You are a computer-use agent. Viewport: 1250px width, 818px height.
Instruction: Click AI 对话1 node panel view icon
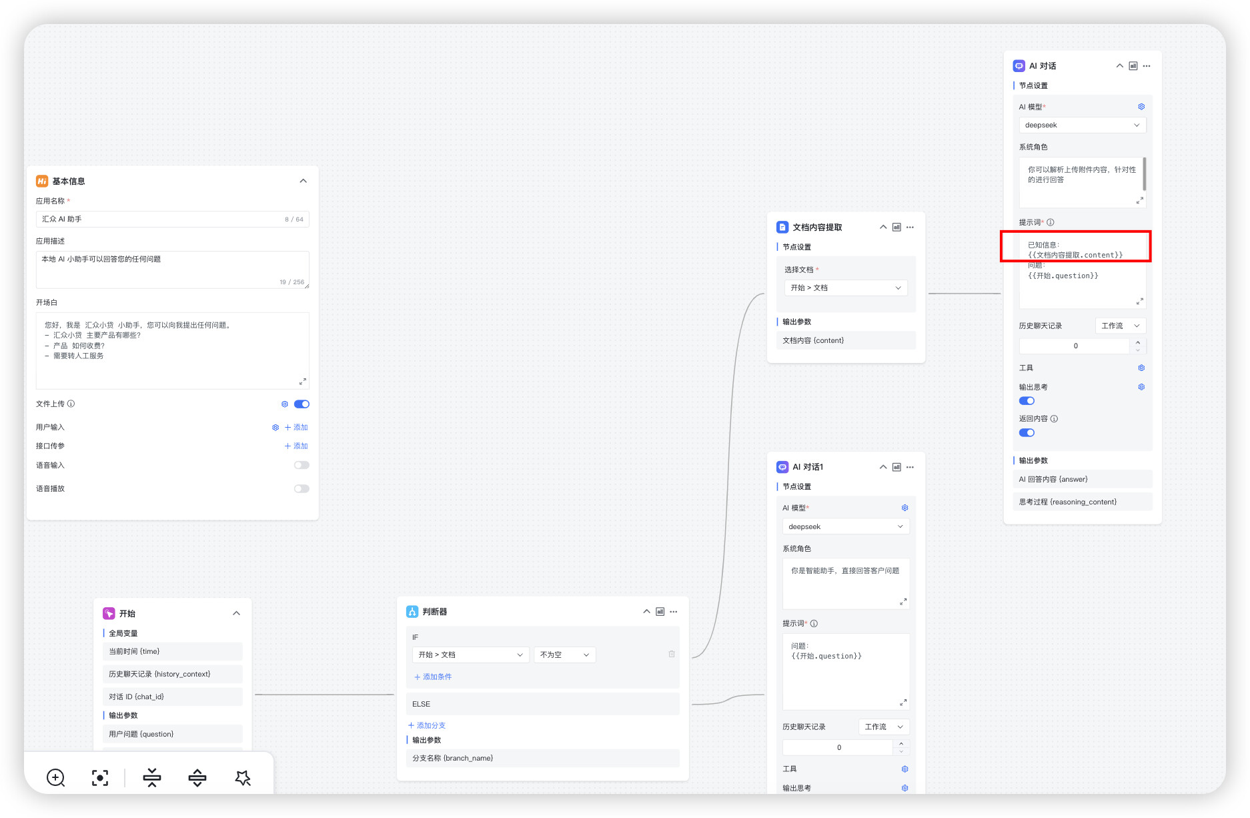896,467
